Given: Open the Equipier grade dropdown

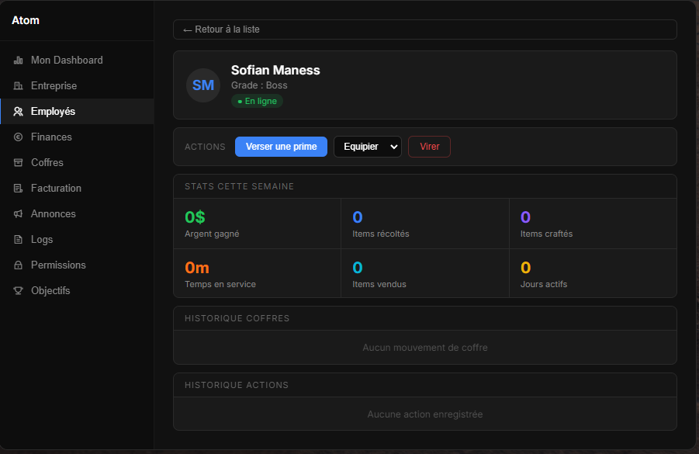Looking at the screenshot, I should [367, 147].
